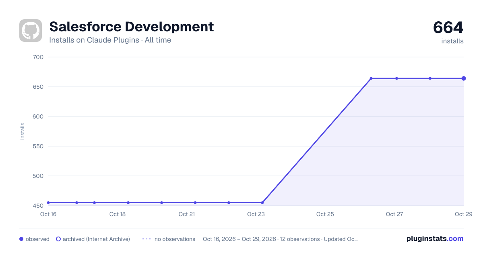Image resolution: width=483 pixels, height=253 pixels.
Task: Click the 'Oct 23' x-axis label
Action: pyautogui.click(x=256, y=214)
